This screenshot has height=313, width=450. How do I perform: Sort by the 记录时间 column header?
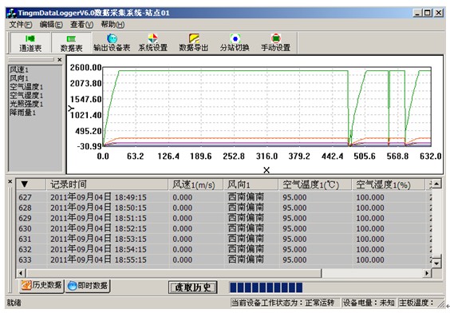[x=107, y=184]
